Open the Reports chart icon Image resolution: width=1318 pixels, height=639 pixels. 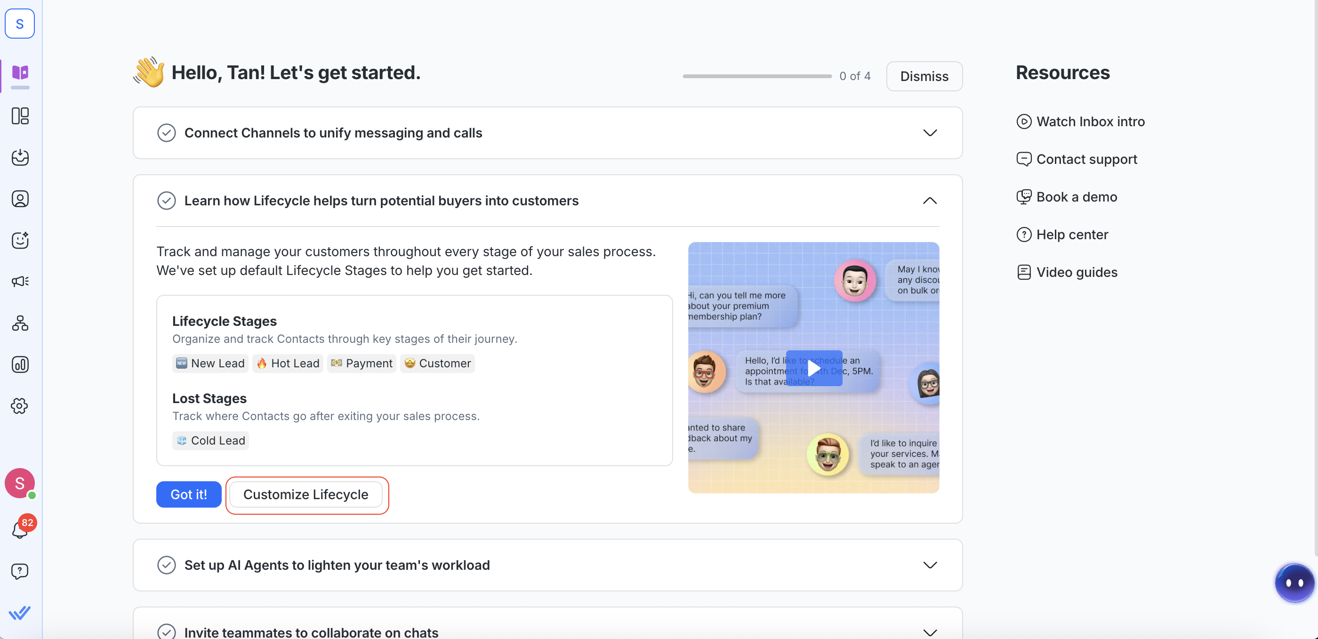(x=20, y=364)
